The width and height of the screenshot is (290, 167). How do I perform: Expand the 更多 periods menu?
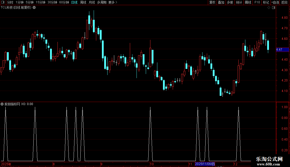point(113,2)
